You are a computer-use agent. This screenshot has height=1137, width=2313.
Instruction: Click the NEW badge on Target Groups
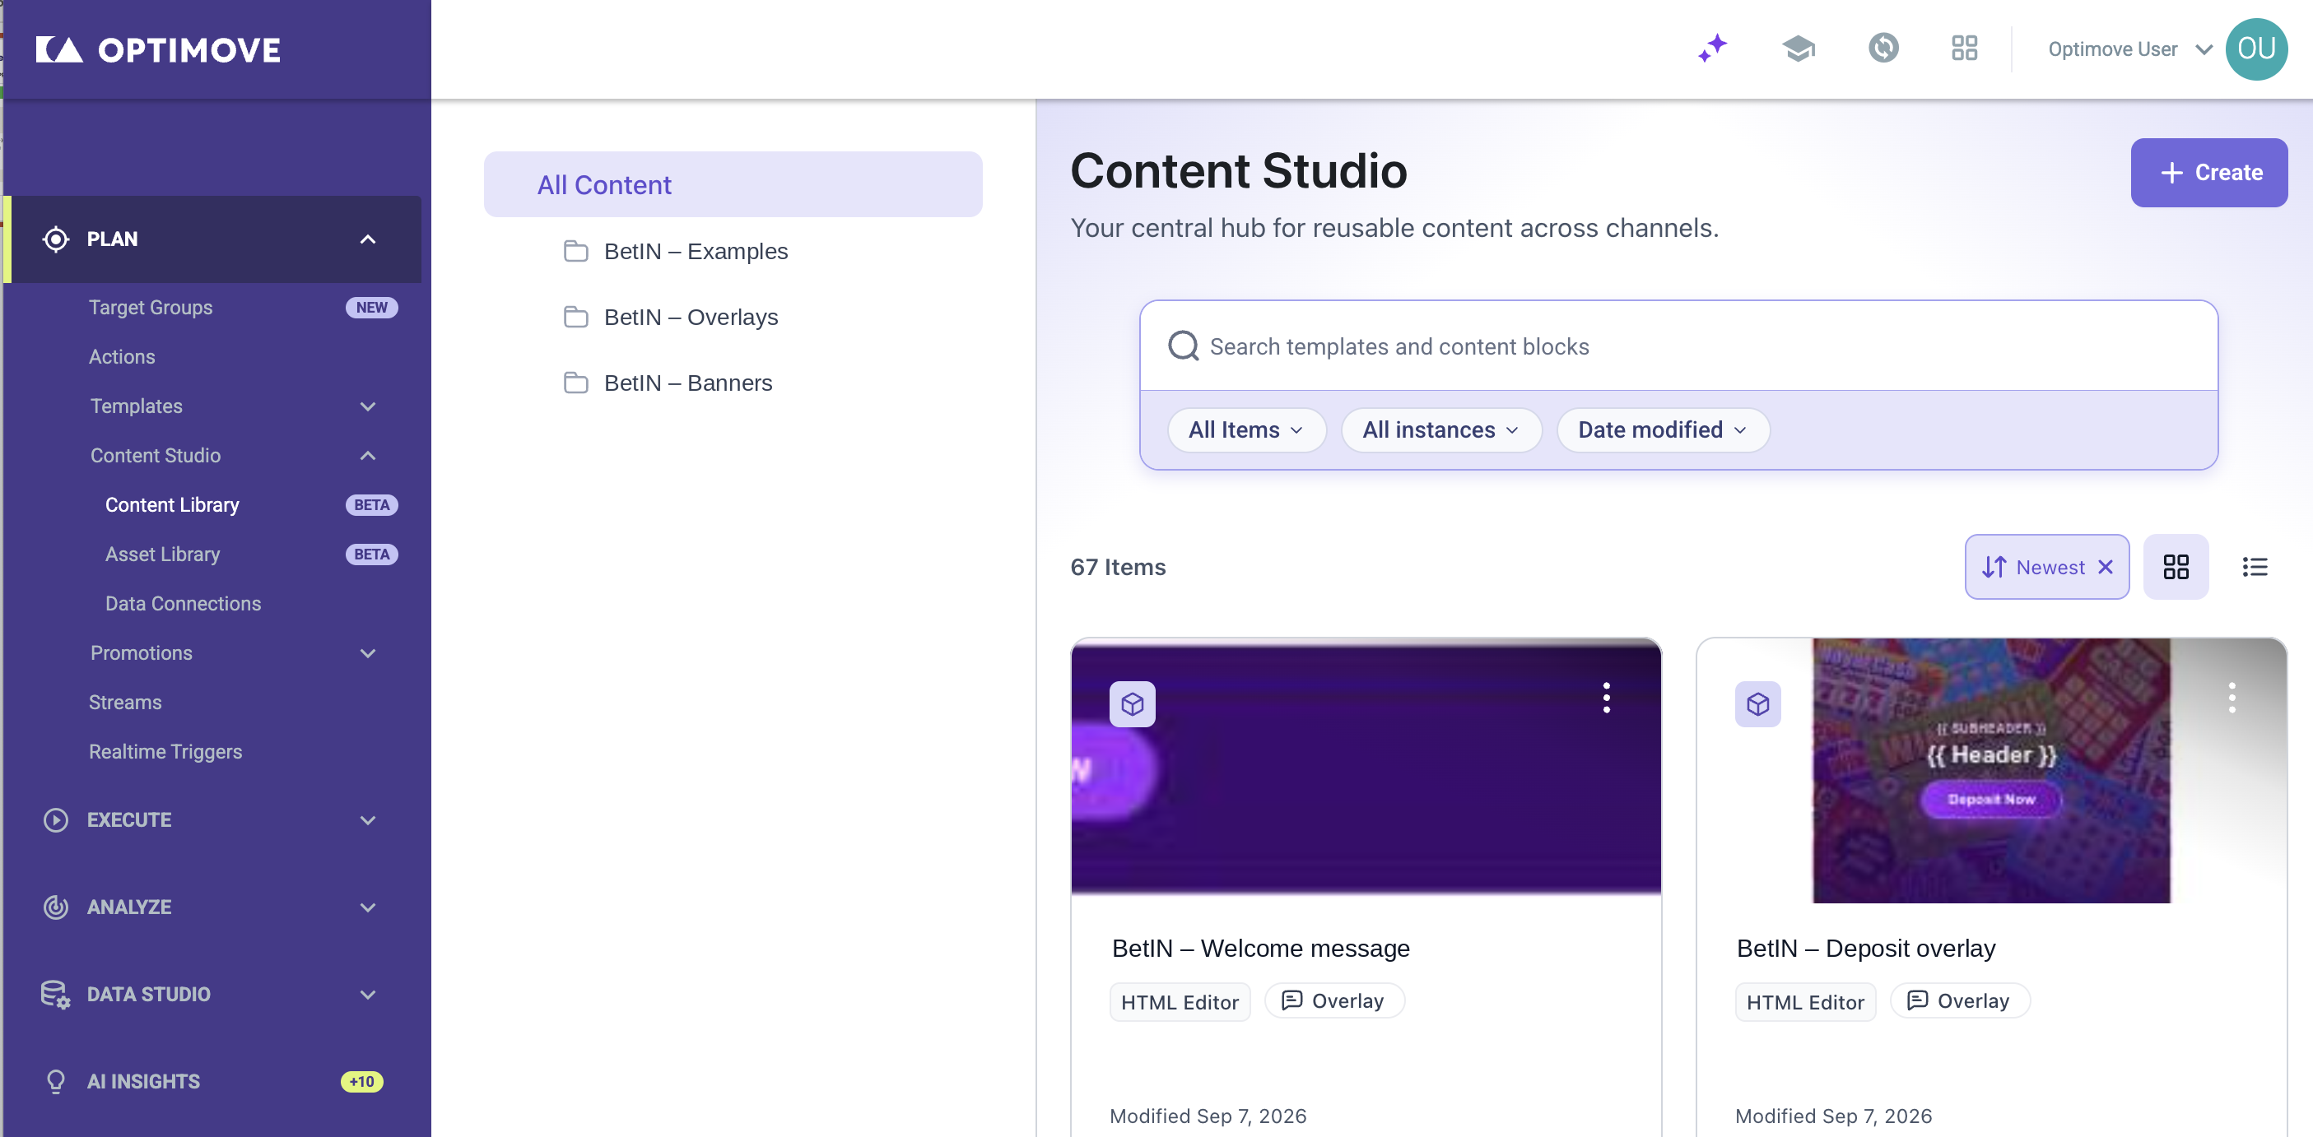(371, 308)
